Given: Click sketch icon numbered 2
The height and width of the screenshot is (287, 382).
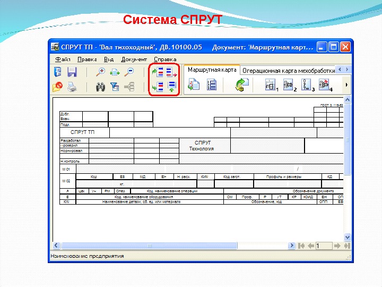Looking at the screenshot, I should 290,85.
